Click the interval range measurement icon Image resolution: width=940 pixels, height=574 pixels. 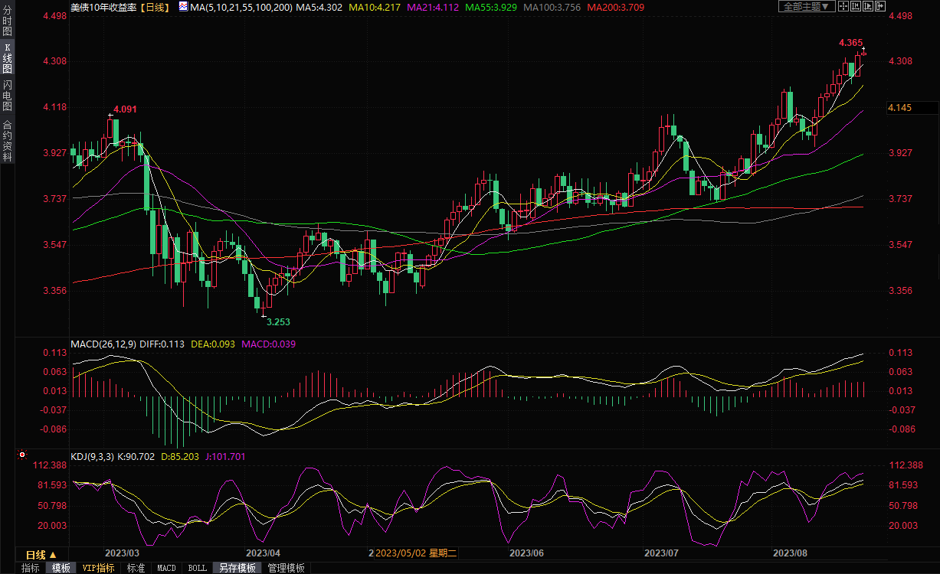pos(856,7)
